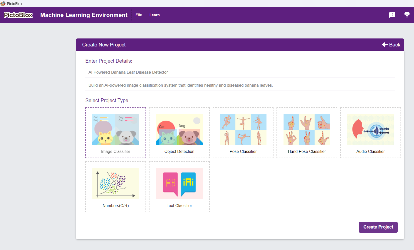Select the Hand Pose Classifier tile

coord(307,133)
